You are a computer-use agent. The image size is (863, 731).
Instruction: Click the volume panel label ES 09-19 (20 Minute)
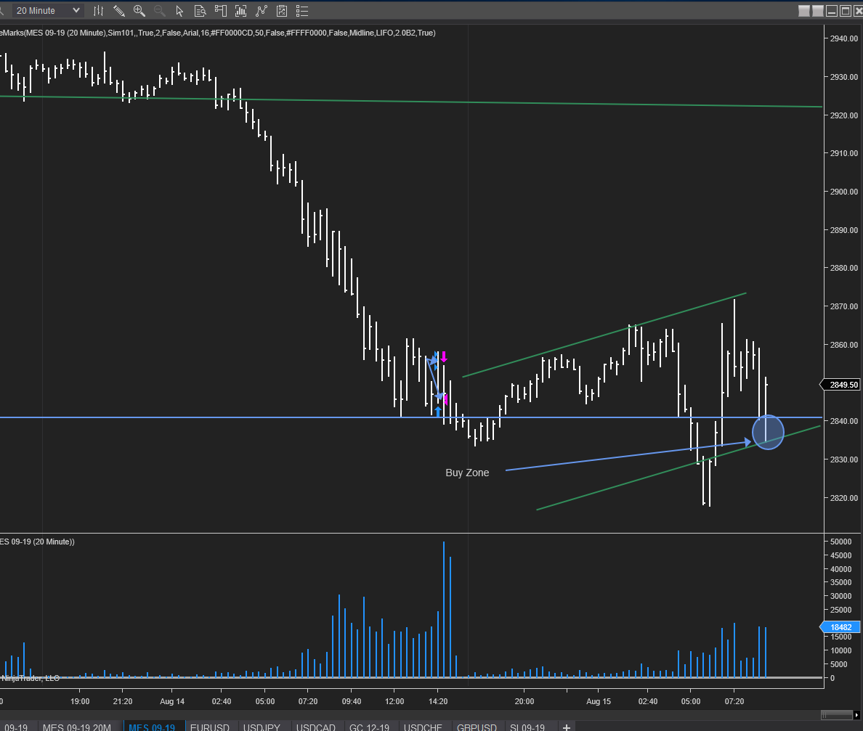click(x=38, y=542)
